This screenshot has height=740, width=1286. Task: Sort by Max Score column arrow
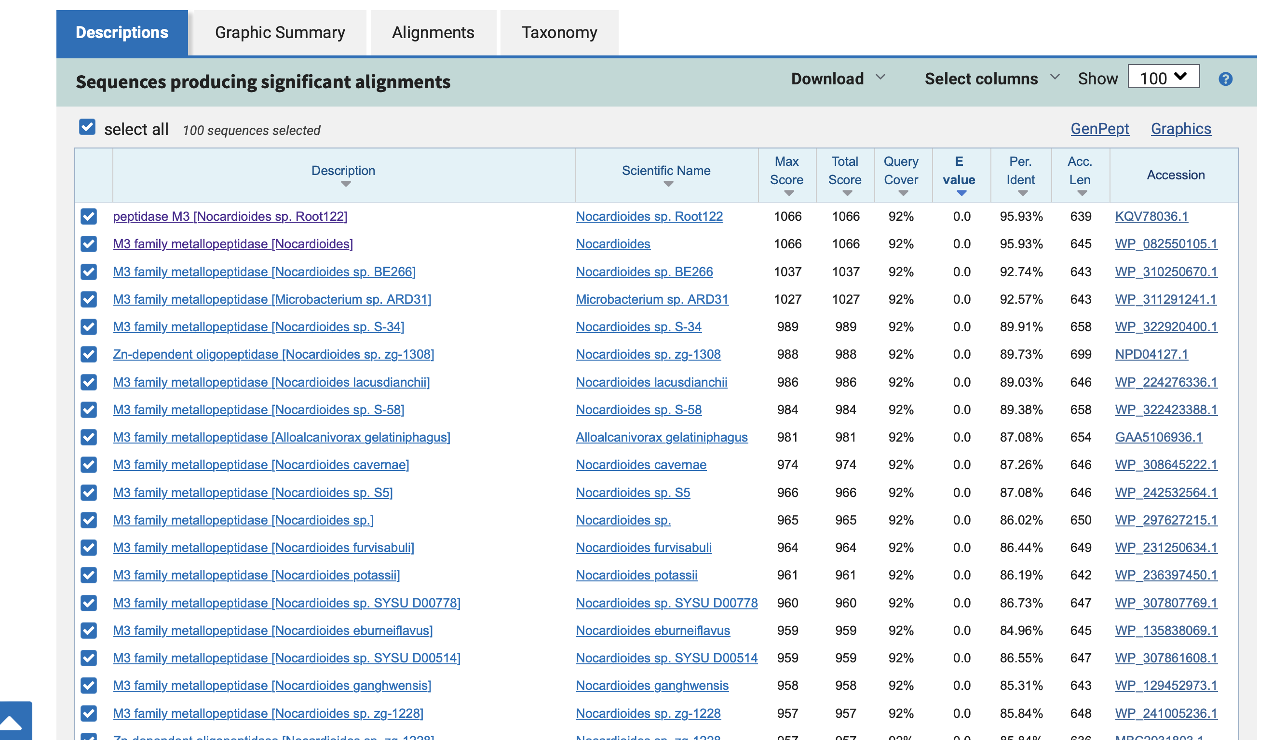coord(788,193)
